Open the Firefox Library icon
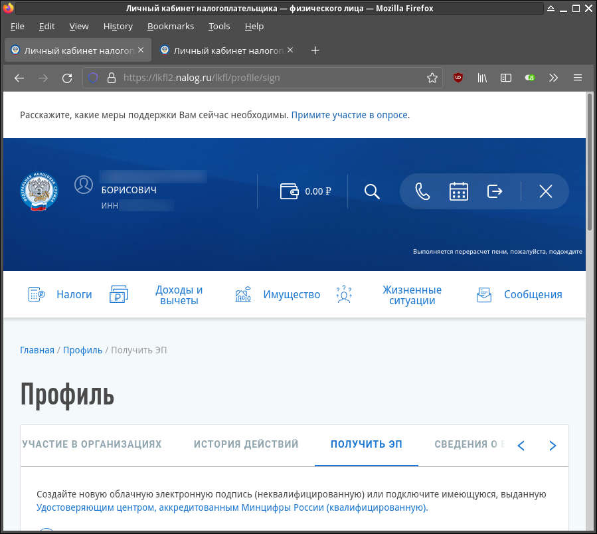The height and width of the screenshot is (534, 597). [482, 78]
